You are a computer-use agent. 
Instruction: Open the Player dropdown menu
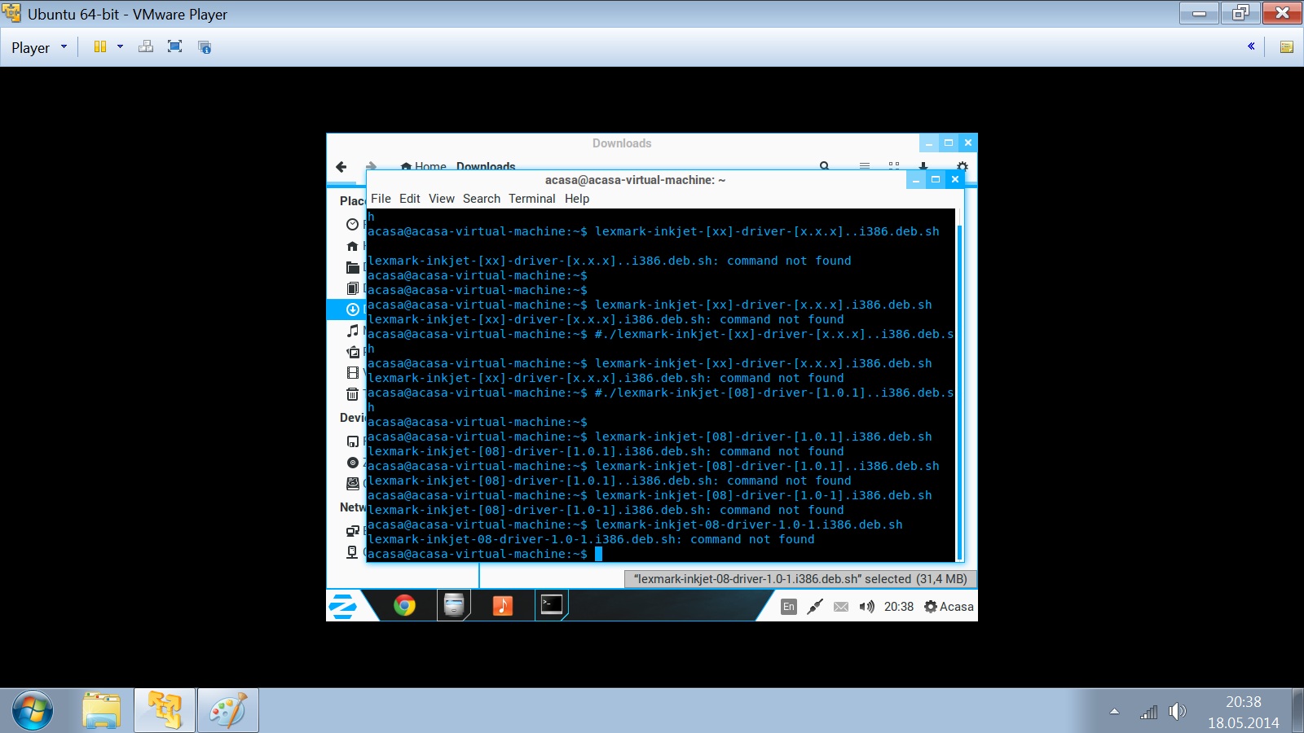click(x=38, y=48)
